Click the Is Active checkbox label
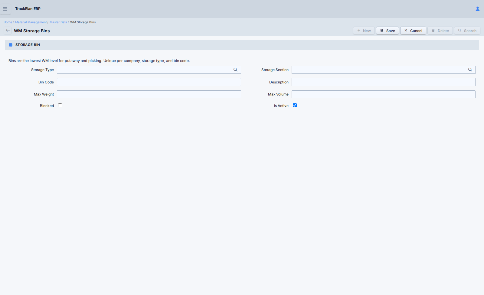The height and width of the screenshot is (295, 484). [x=281, y=106]
